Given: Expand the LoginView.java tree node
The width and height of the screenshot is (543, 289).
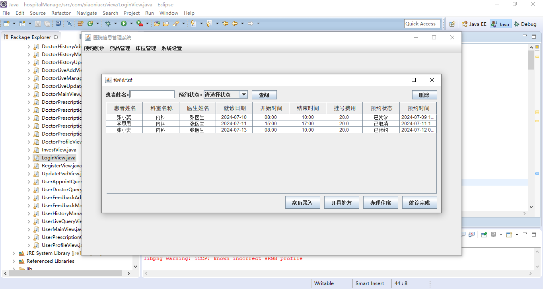Looking at the screenshot, I should click(29, 158).
